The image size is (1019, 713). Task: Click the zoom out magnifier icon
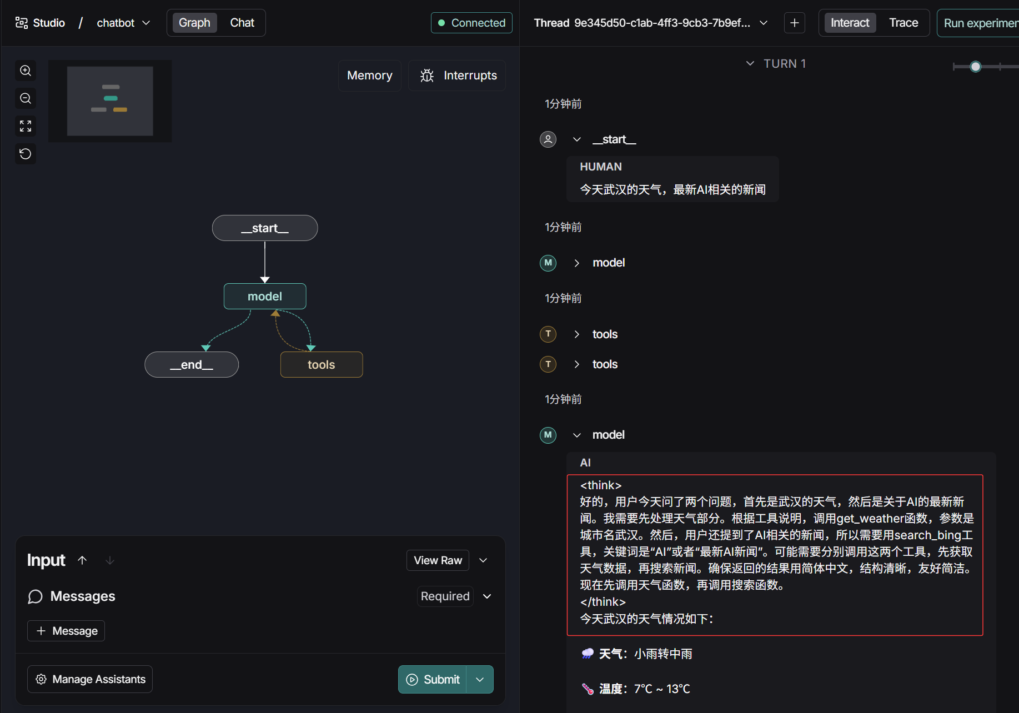click(26, 98)
